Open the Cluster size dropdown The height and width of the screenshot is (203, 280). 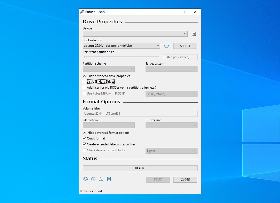[171, 126]
